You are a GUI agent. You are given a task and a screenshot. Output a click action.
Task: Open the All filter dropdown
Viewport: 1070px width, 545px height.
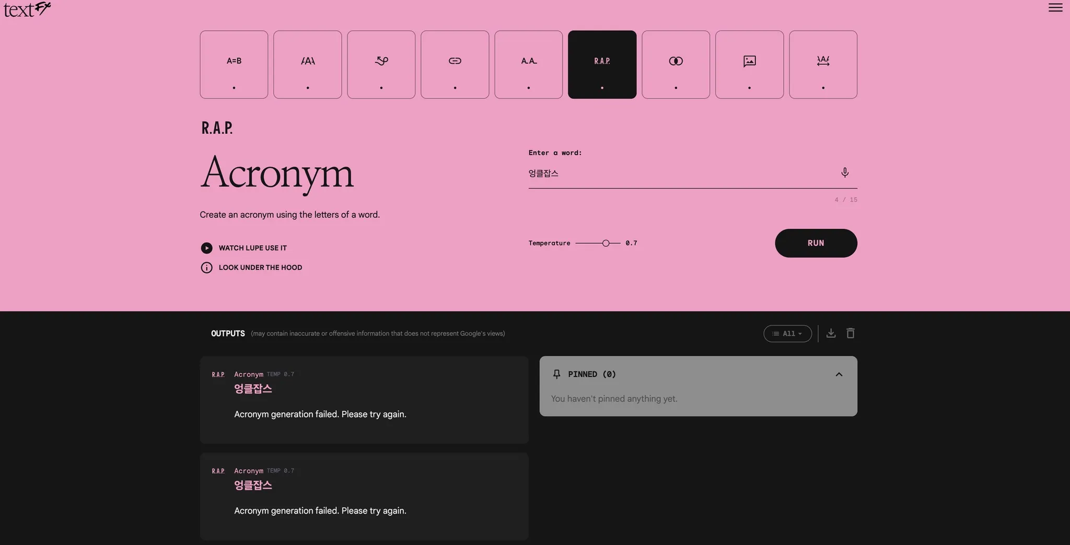[x=787, y=333]
